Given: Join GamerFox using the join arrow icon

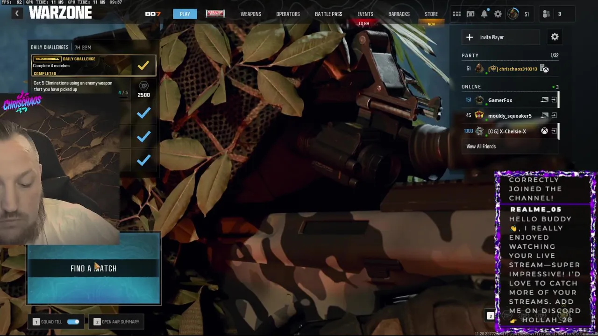Looking at the screenshot, I should click(554, 100).
